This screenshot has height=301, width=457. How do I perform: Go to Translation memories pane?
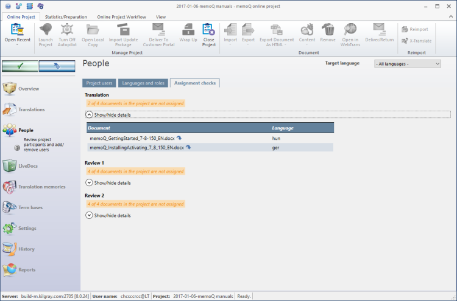[41, 187]
